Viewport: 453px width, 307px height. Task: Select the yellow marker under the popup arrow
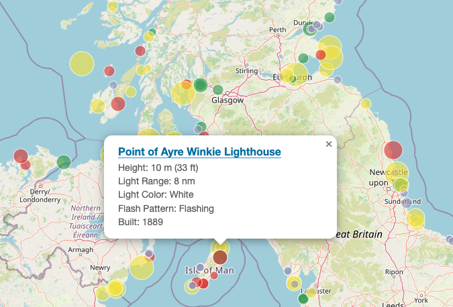220,247
